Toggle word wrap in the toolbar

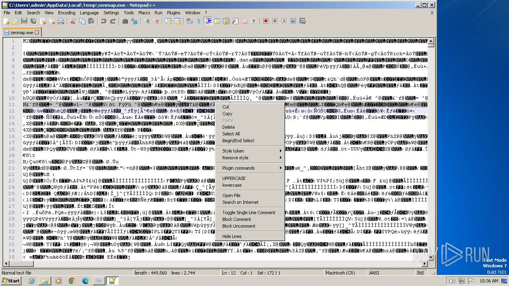tap(190, 21)
